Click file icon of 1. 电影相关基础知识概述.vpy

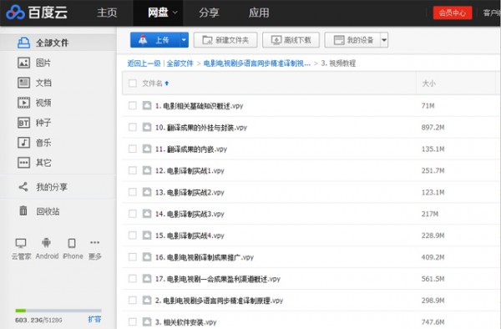point(147,105)
